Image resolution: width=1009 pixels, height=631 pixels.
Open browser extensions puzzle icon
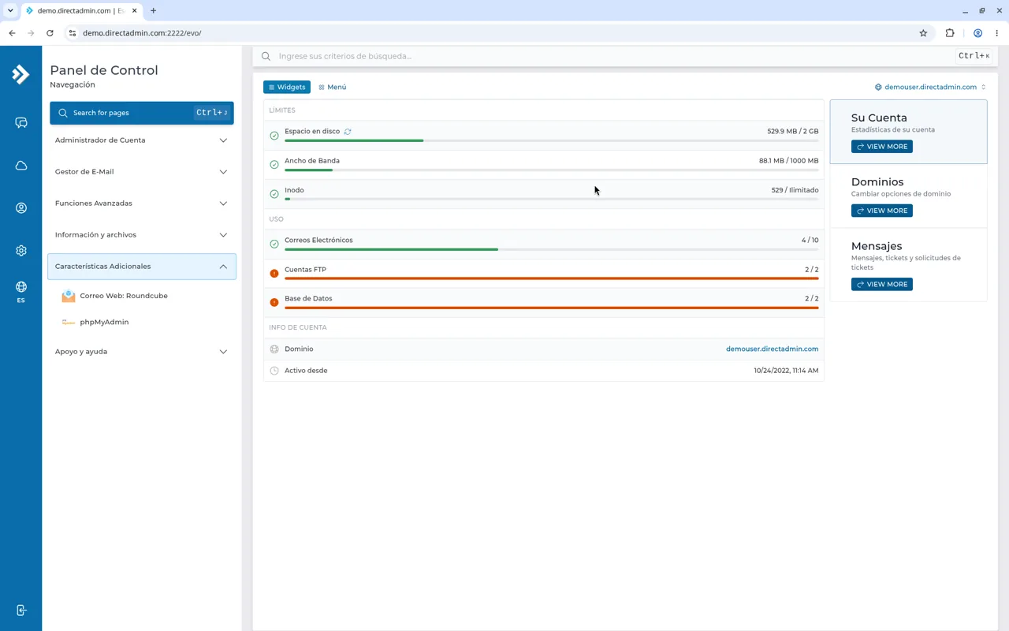(x=950, y=33)
